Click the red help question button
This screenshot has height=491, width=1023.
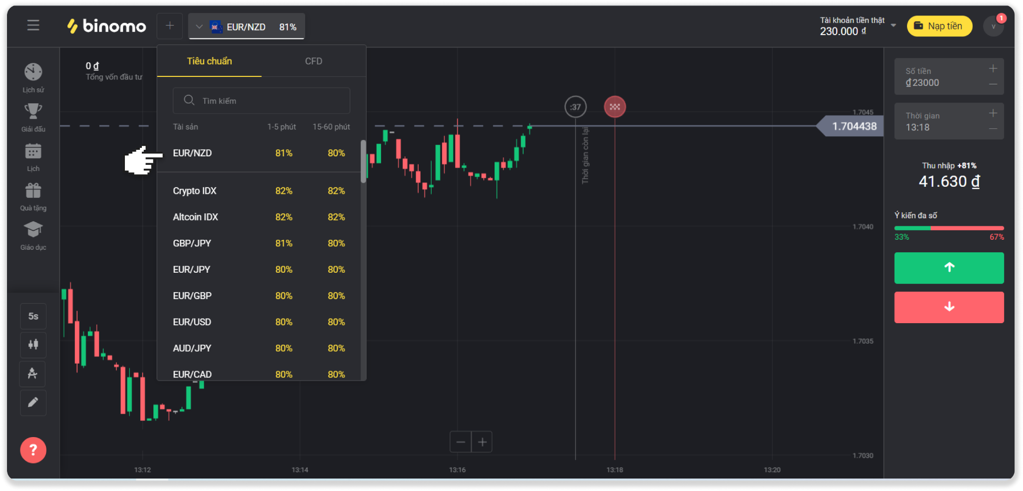33,450
